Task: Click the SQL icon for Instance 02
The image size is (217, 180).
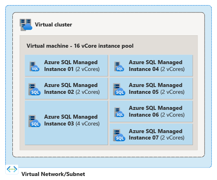Action: [x=34, y=89]
